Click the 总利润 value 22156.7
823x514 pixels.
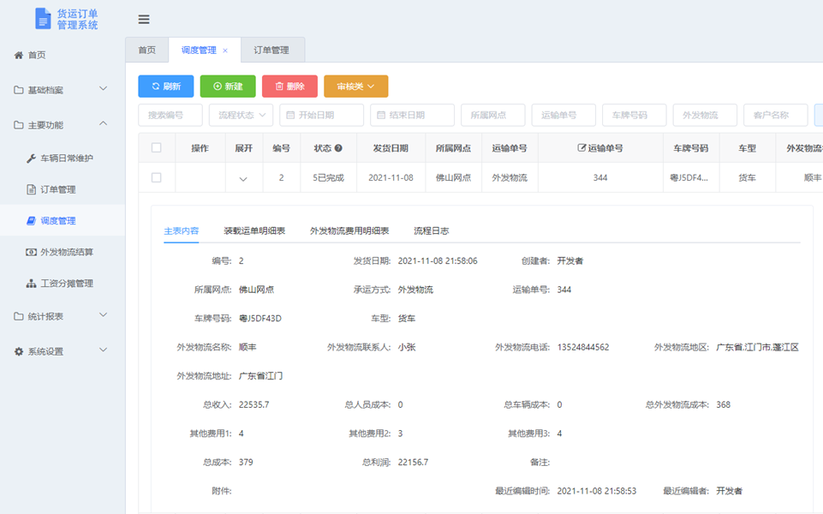[413, 463]
